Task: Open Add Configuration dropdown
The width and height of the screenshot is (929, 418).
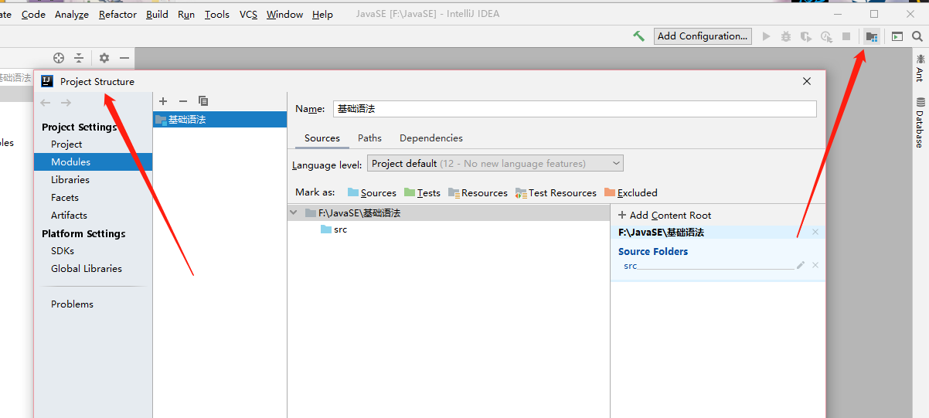Action: pos(703,36)
